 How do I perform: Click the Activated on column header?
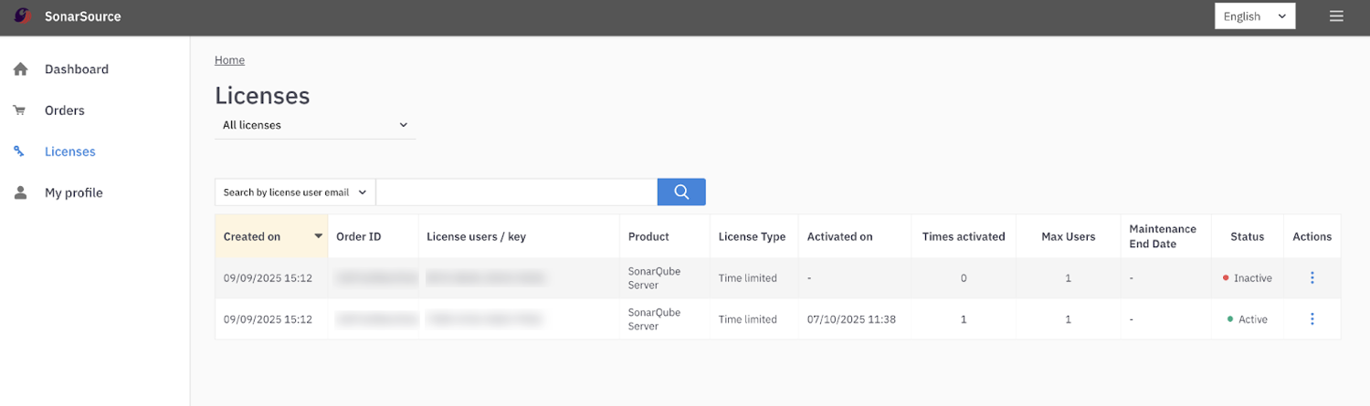pyautogui.click(x=839, y=236)
